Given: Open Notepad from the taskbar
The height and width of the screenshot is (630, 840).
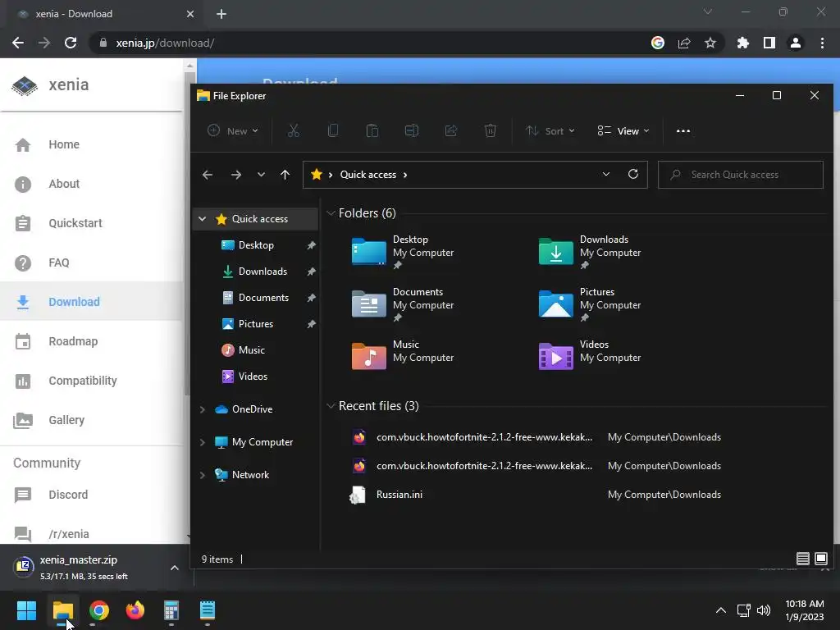Looking at the screenshot, I should (x=208, y=610).
